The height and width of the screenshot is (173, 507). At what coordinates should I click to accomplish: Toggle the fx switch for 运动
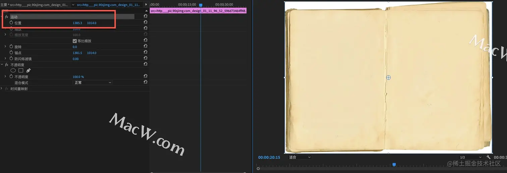[x=6, y=17]
